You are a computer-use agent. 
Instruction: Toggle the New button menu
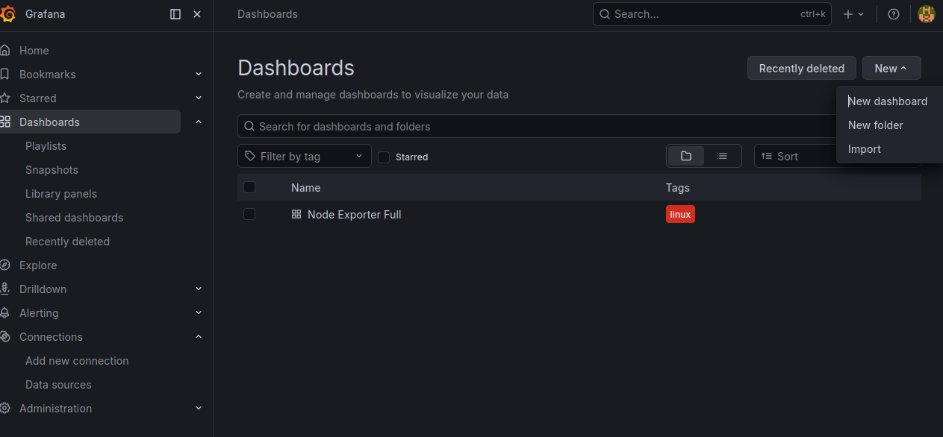(891, 68)
